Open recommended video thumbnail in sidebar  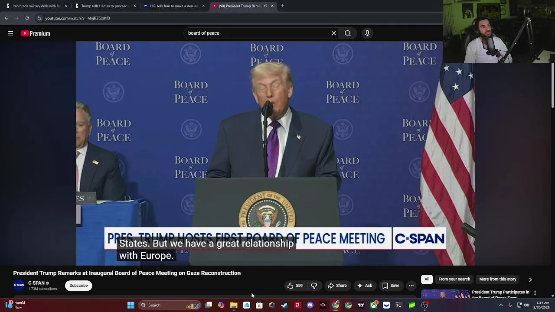445,294
